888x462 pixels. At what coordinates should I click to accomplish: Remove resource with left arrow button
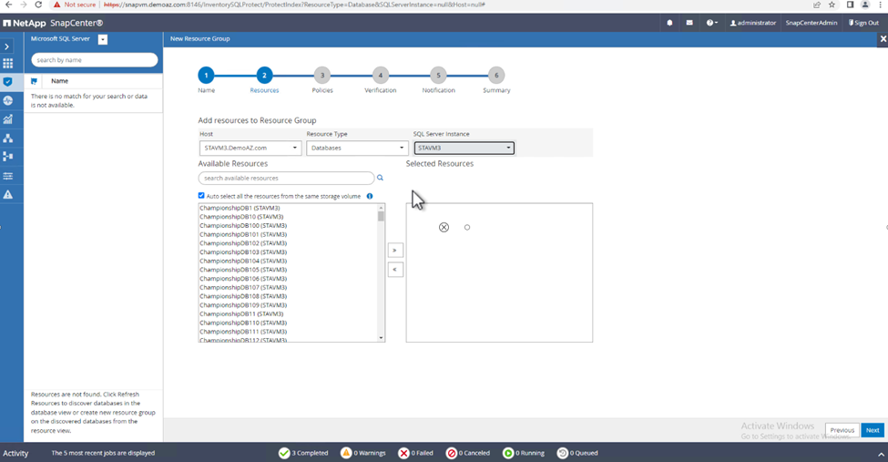click(395, 269)
